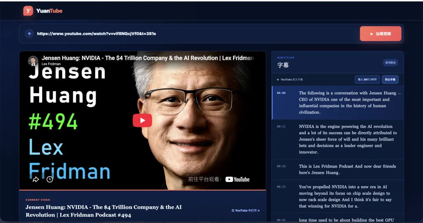This screenshot has width=423, height=223.
Task: Jump to the 00:33 timestamp
Action: click(281, 187)
